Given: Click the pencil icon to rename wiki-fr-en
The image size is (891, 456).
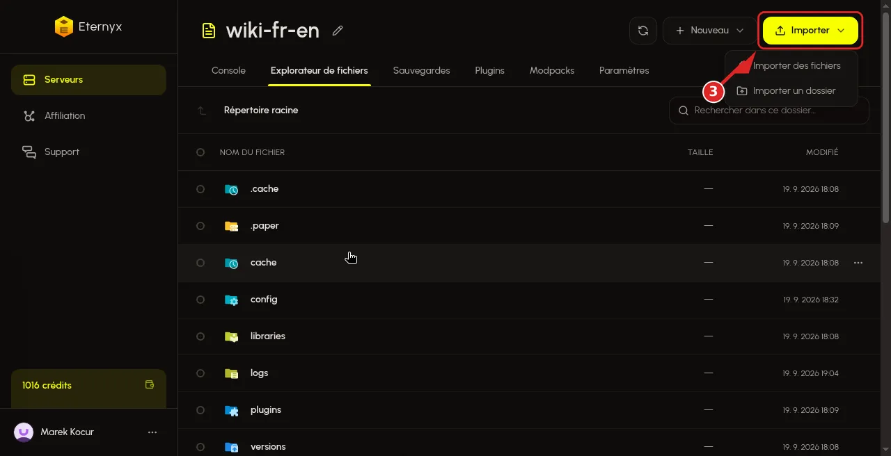Looking at the screenshot, I should coord(338,31).
